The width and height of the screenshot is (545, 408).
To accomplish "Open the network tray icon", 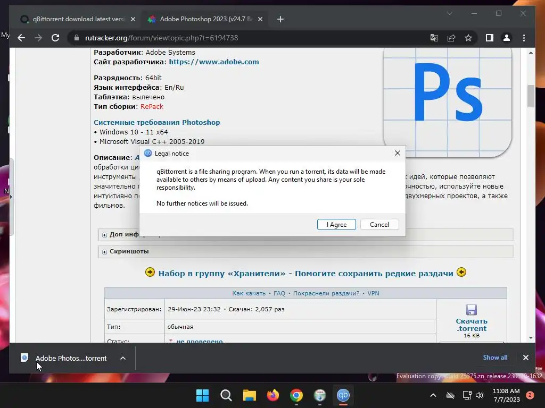I will point(467,395).
